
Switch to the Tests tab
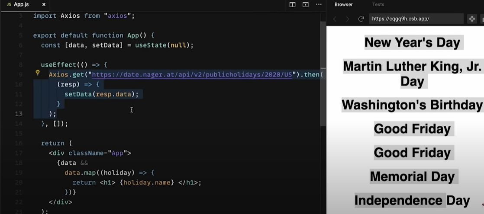pos(378,5)
